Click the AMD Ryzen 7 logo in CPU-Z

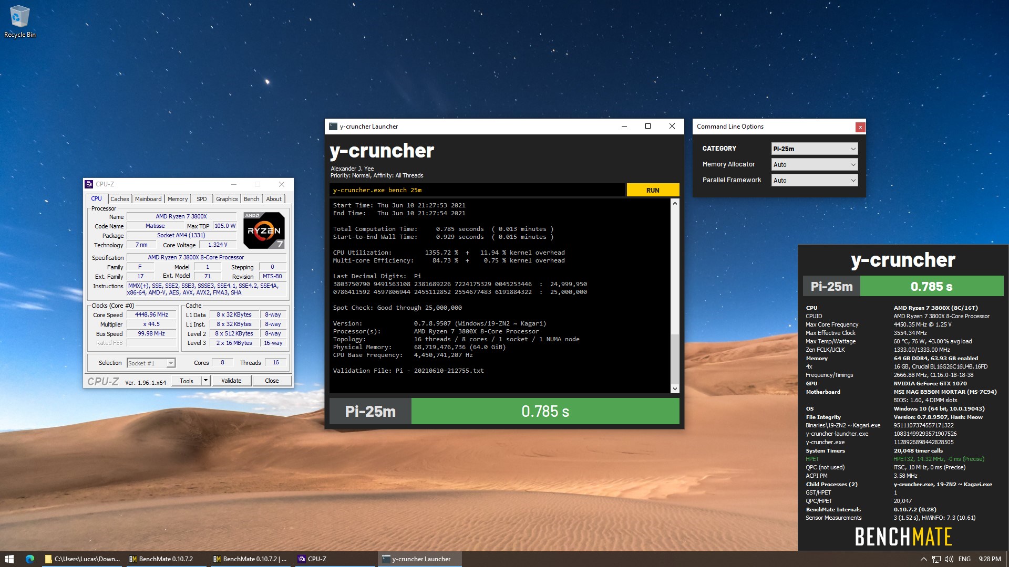pos(264,230)
